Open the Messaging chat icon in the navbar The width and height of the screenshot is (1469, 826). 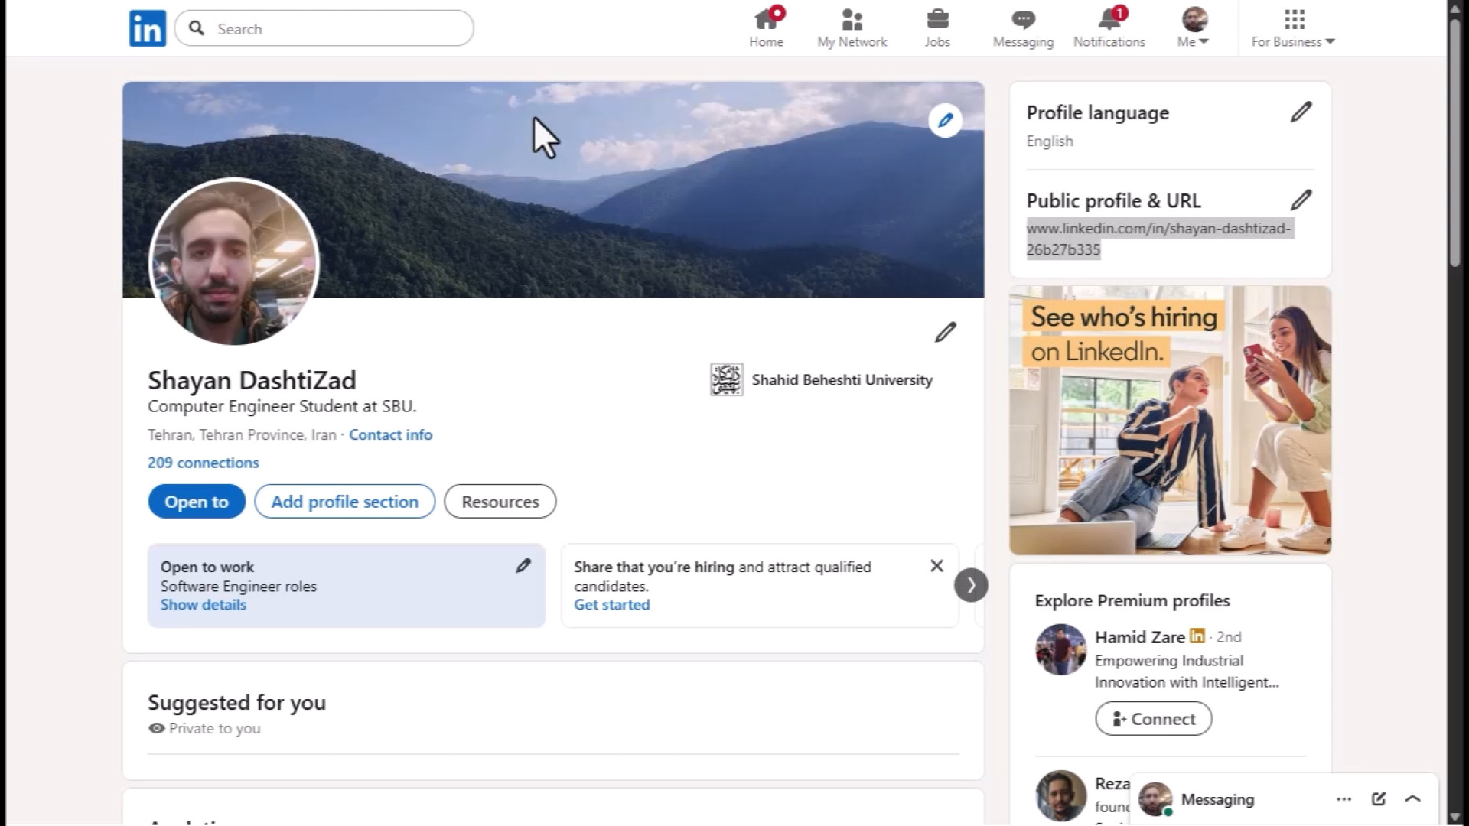(x=1023, y=19)
